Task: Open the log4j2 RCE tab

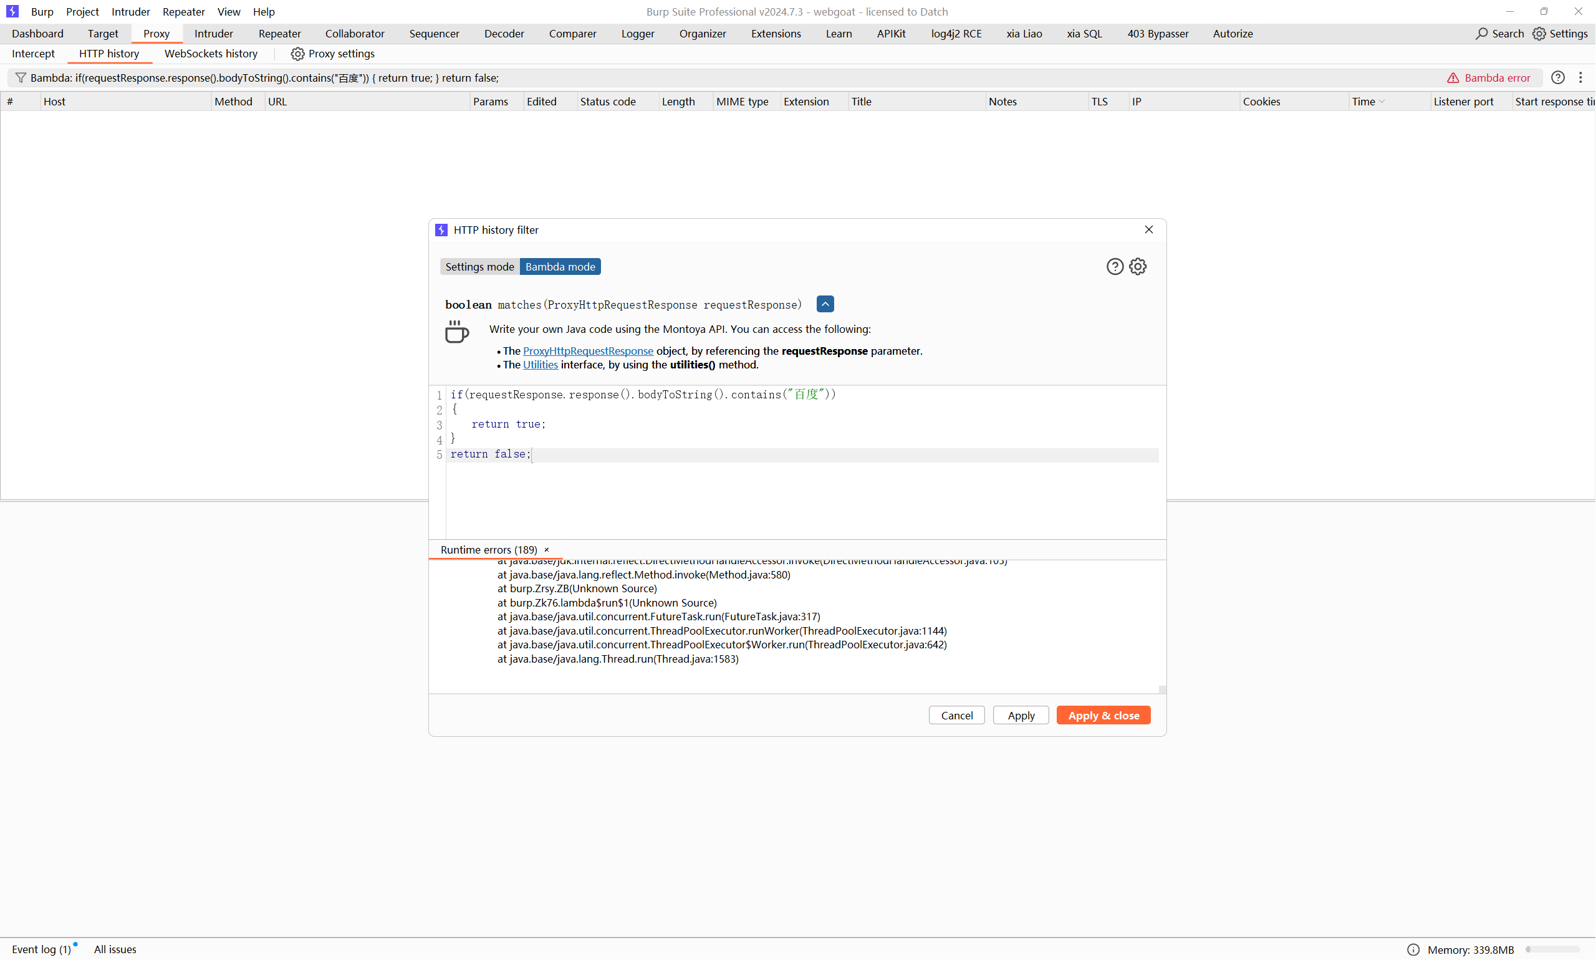Action: [956, 34]
